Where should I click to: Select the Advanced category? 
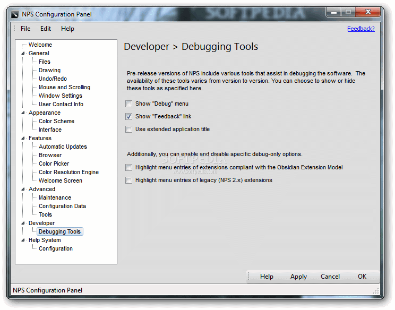pyautogui.click(x=42, y=189)
